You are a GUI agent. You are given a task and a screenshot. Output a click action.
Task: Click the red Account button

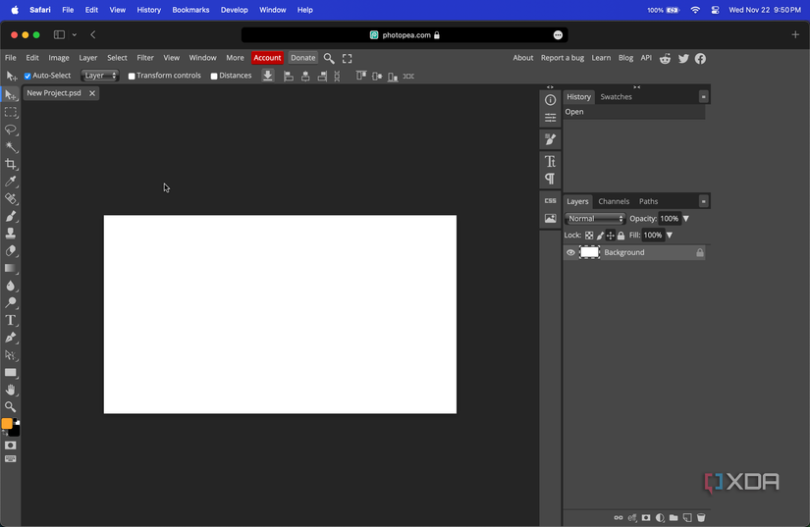267,58
